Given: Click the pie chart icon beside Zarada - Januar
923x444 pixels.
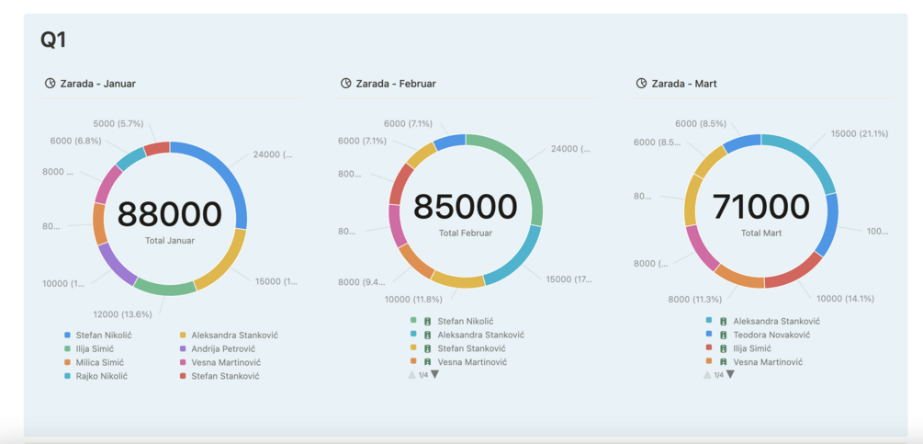Looking at the screenshot, I should [50, 84].
